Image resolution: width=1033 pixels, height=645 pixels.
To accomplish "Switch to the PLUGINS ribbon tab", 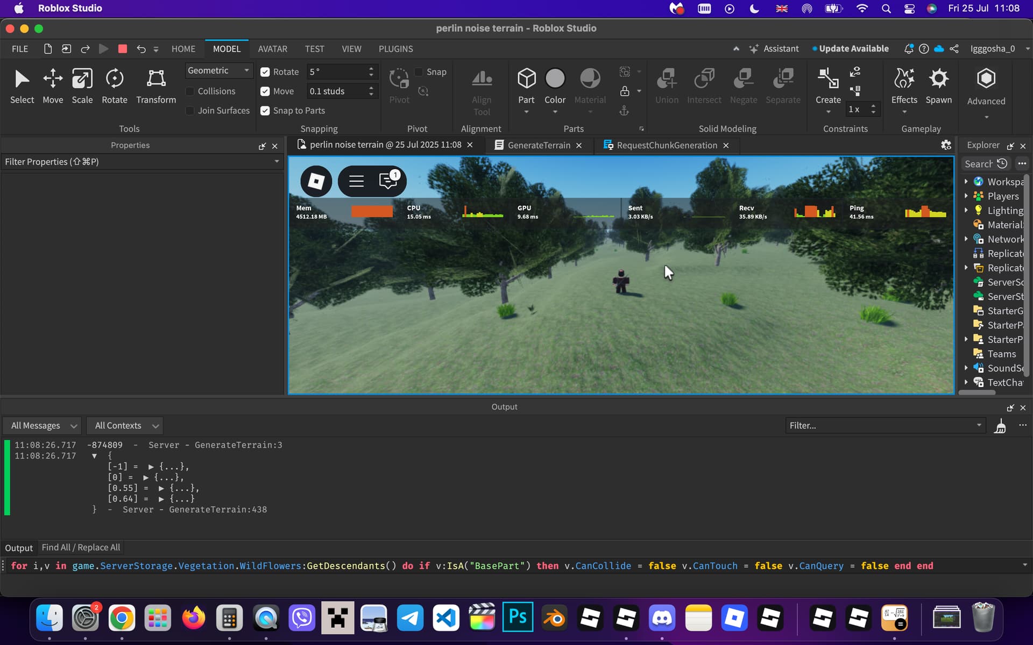I will (395, 49).
